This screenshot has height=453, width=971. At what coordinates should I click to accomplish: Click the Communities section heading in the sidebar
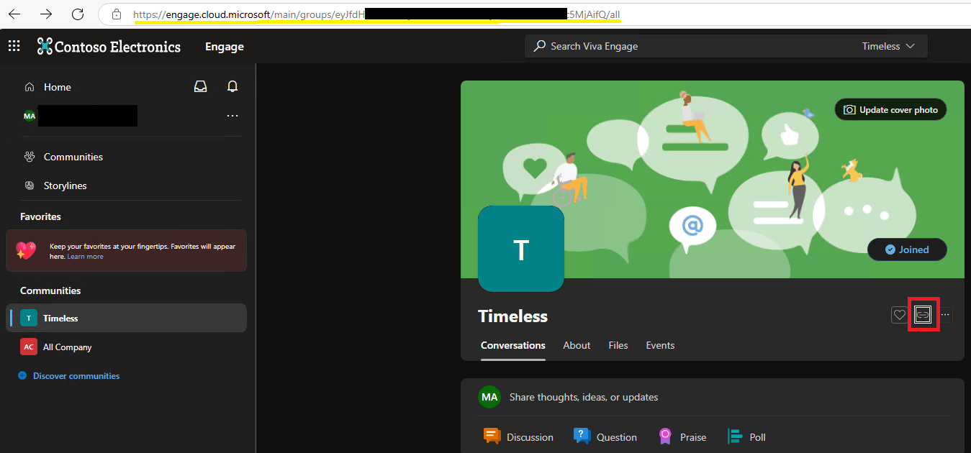[x=50, y=290]
